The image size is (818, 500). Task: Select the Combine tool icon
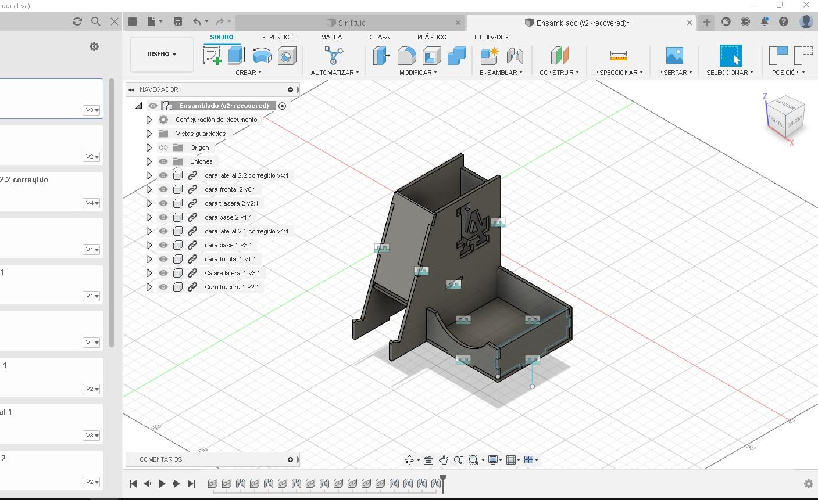tap(457, 56)
